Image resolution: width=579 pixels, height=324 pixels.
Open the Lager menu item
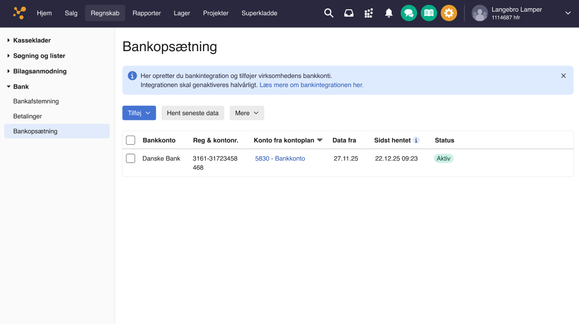tap(181, 13)
